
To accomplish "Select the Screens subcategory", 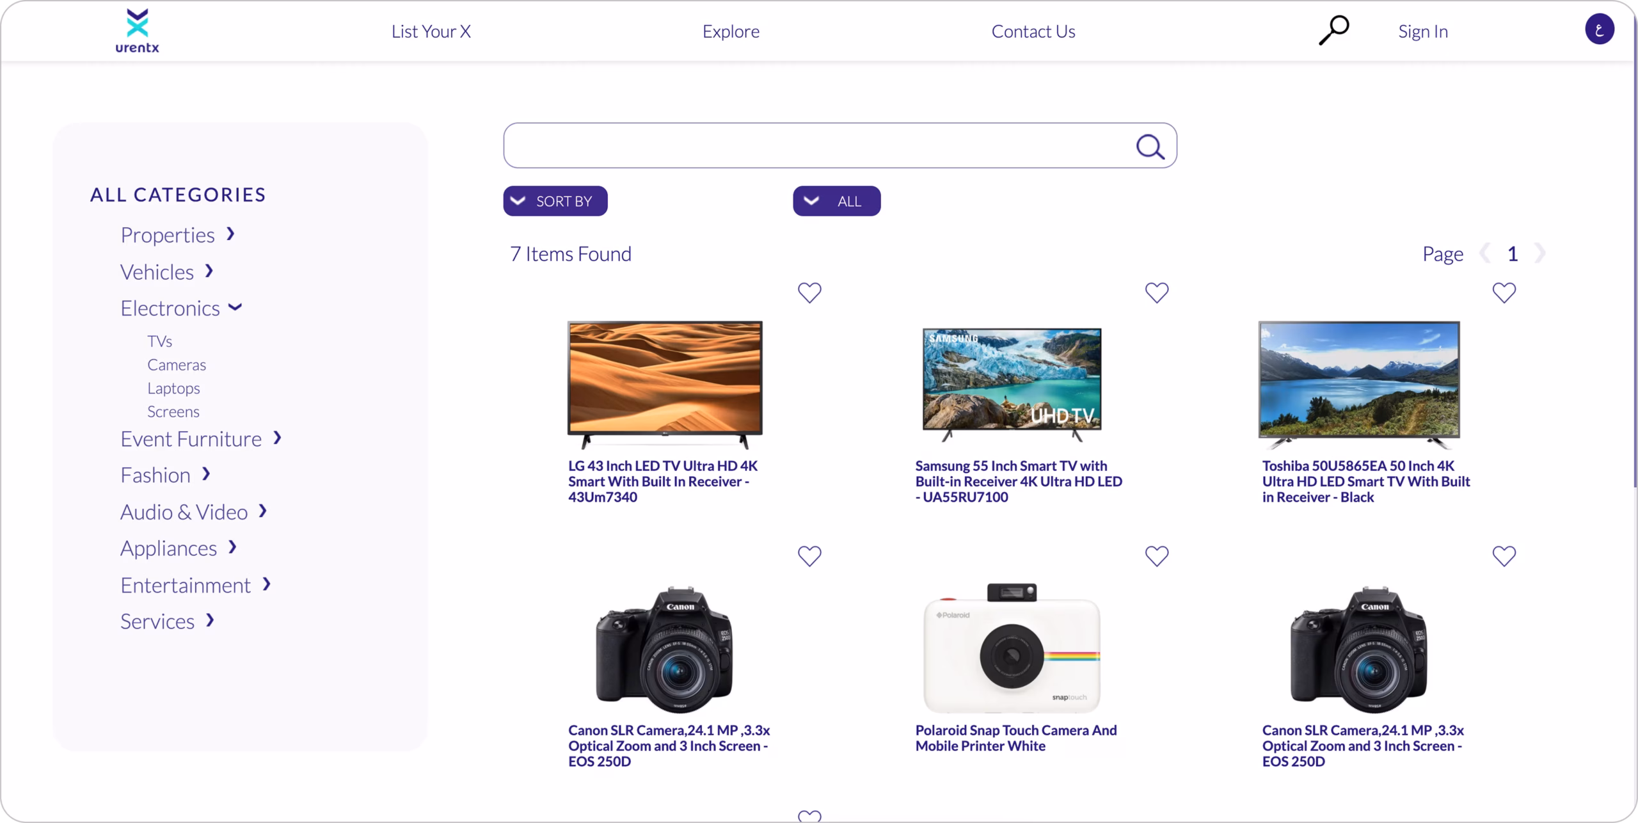I will click(173, 411).
